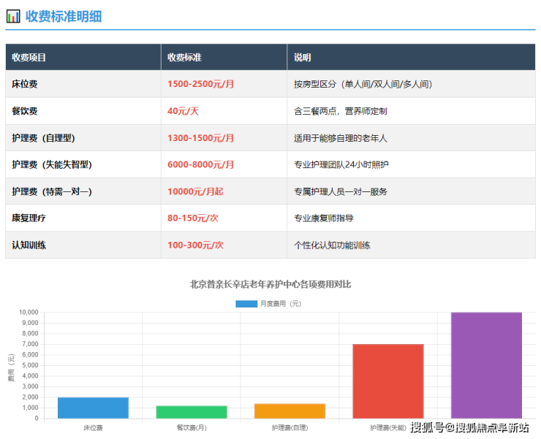Select the 收费标准 column header
Viewport: 541px width, 439px height.
[184, 57]
